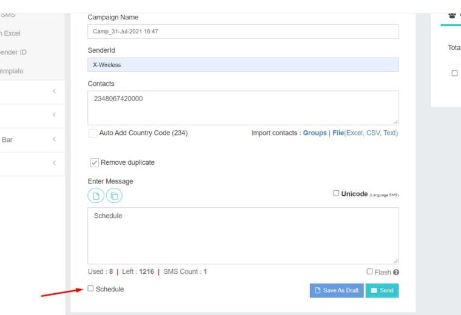Open the Excel sidebar menu item
This screenshot has height=315, width=461.
point(10,33)
